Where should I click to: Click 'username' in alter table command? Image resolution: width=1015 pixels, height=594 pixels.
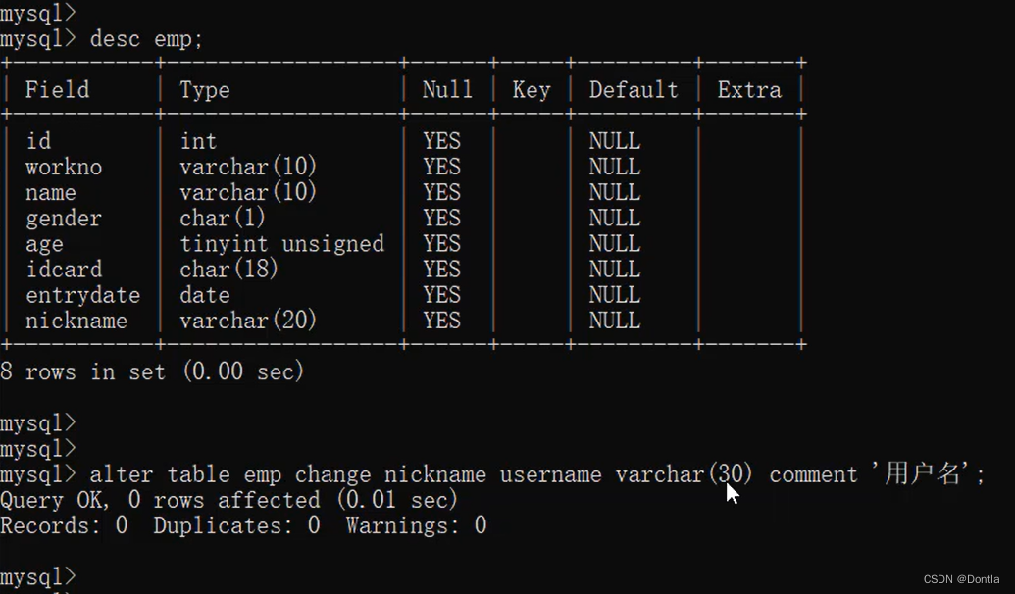550,474
